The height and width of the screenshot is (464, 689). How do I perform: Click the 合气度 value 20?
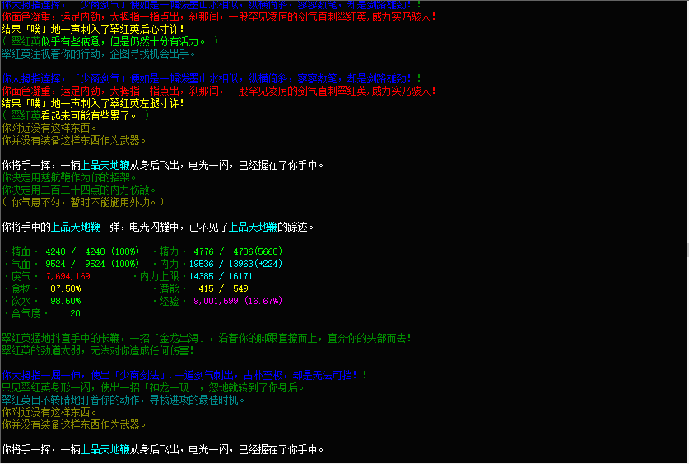(x=75, y=313)
